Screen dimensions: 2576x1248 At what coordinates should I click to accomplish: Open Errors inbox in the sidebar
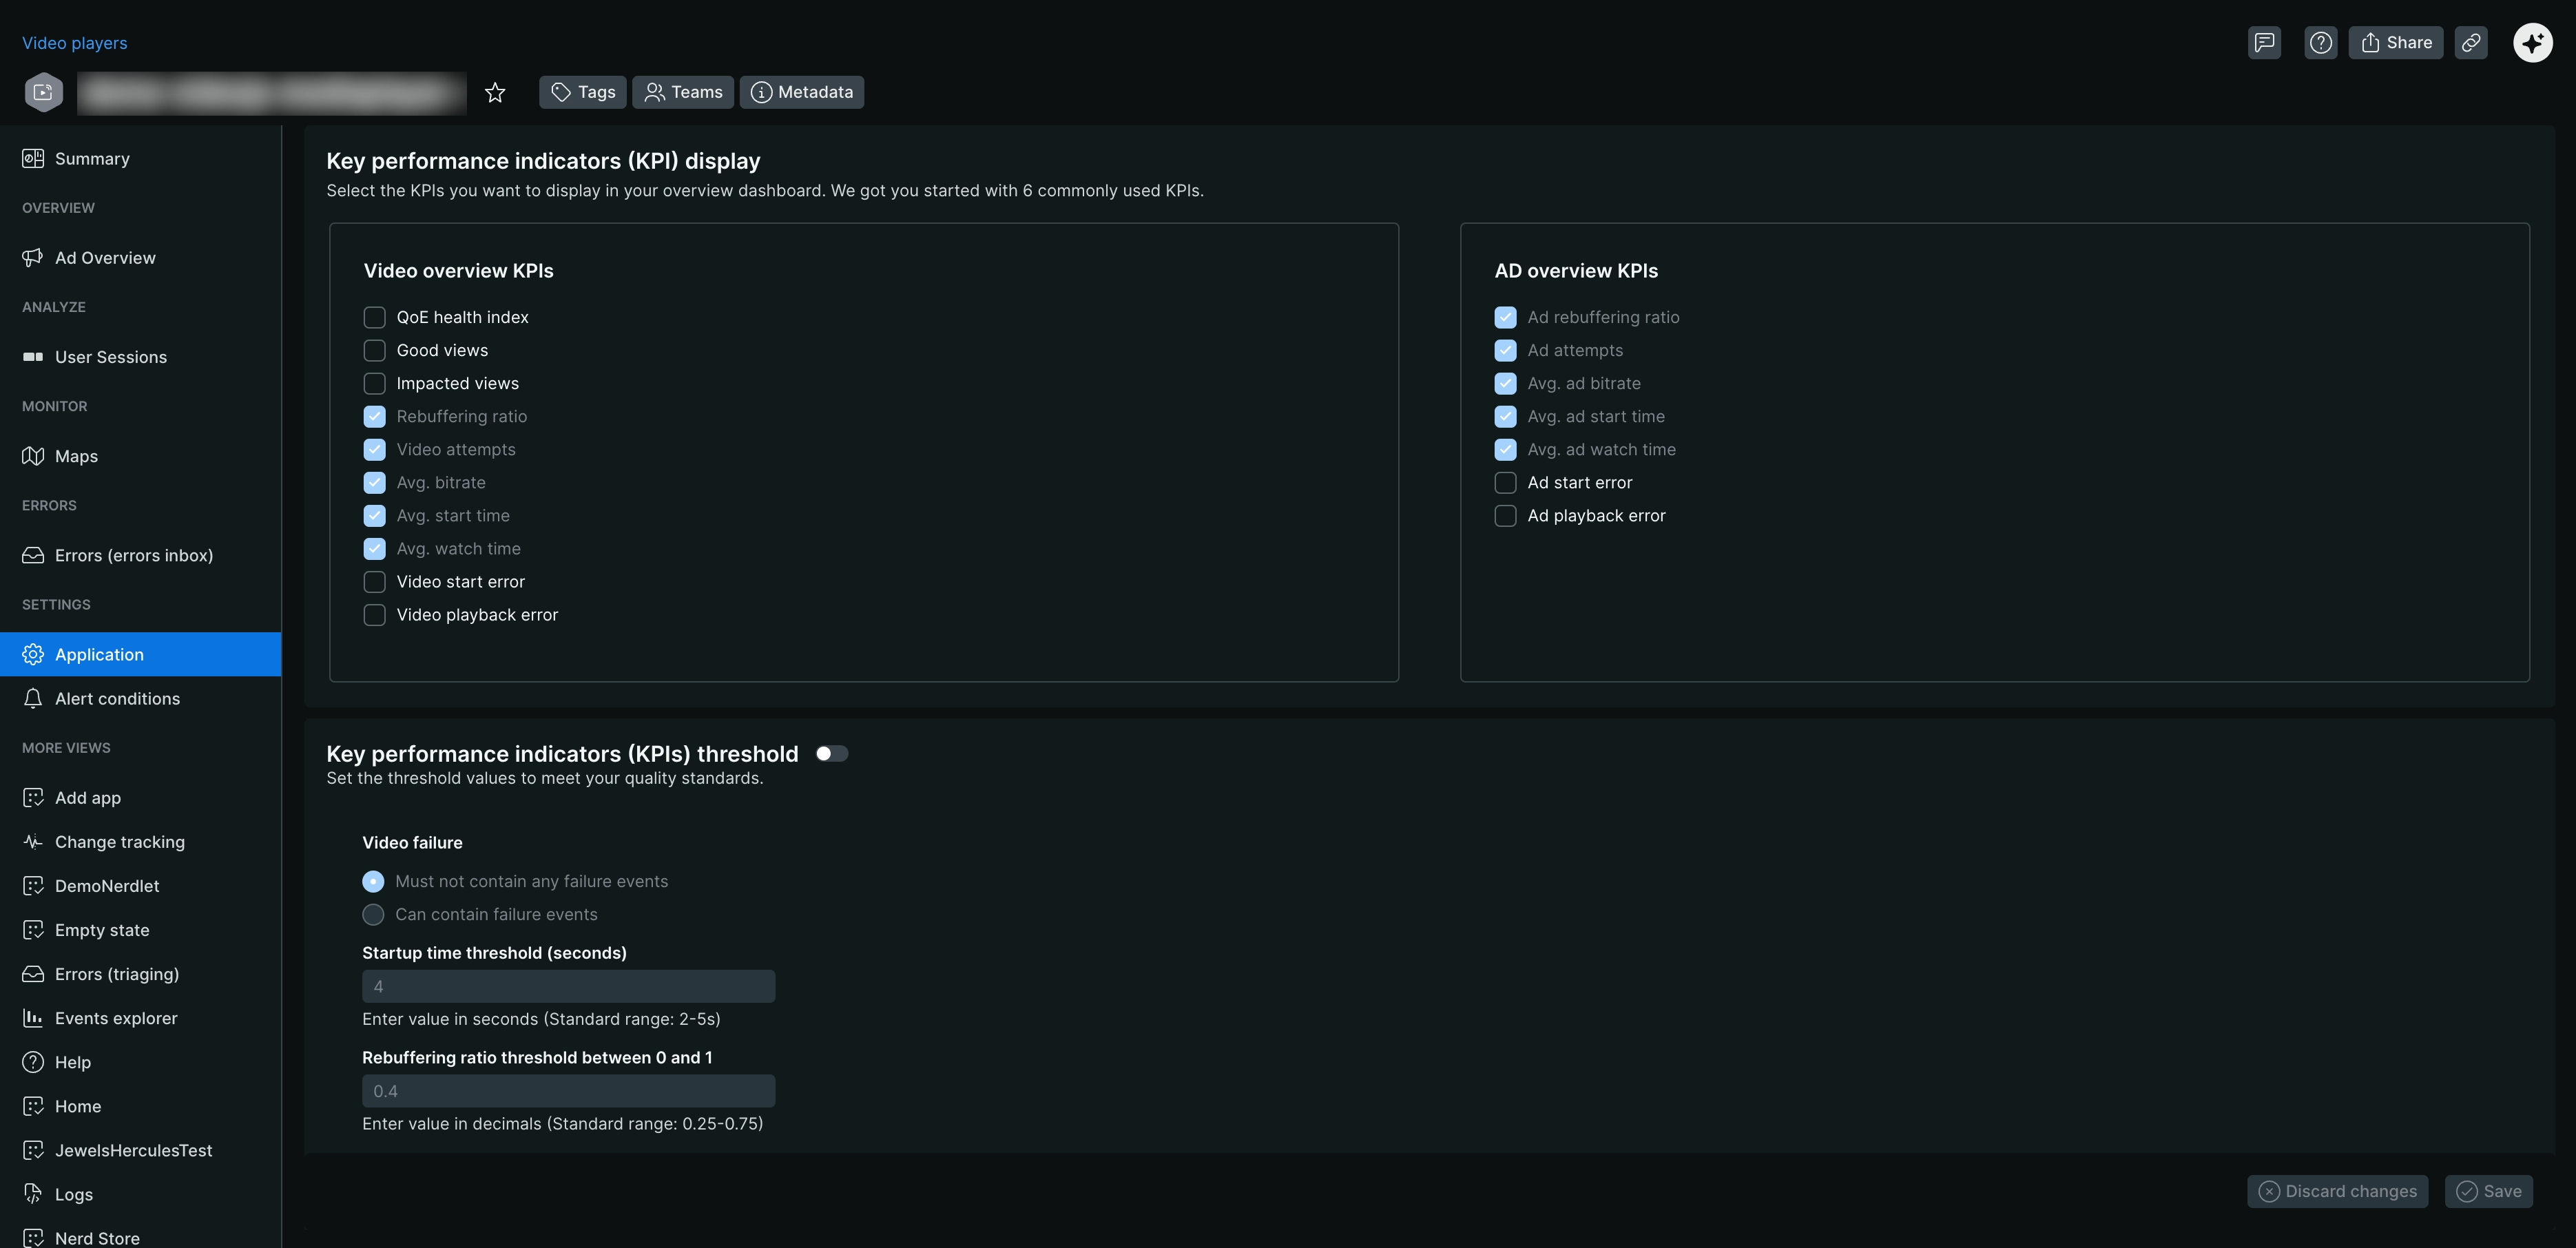point(133,555)
